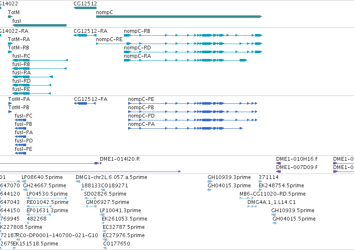This screenshot has width=354, height=250.
Task: Select the nompC gene bar
Action: (179, 17)
